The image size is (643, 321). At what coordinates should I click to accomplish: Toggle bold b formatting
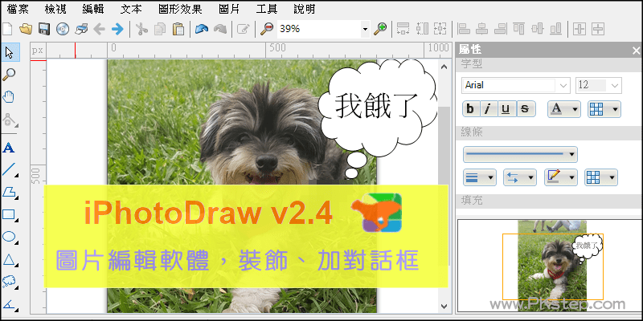(x=471, y=109)
